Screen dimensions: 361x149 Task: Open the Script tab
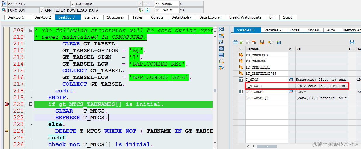click(x=288, y=17)
